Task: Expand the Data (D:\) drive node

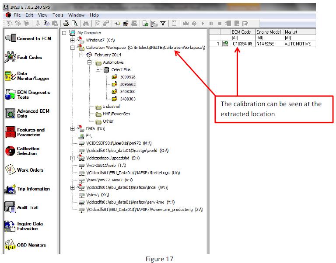Action: 73,128
